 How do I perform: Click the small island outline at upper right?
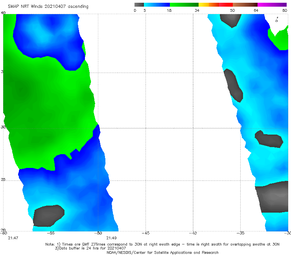point(276,20)
